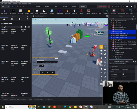Click the Toolbox search field with gift
Screen dimensions: 137x109
pos(12,27)
